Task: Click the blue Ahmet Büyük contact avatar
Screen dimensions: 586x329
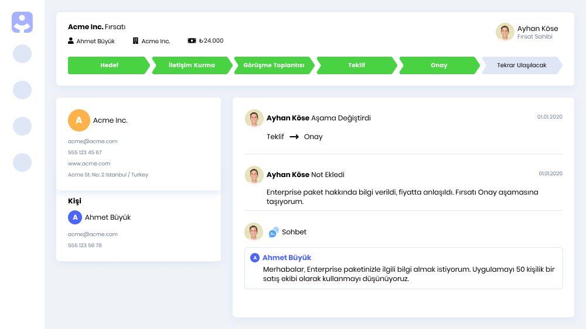Action: click(74, 217)
